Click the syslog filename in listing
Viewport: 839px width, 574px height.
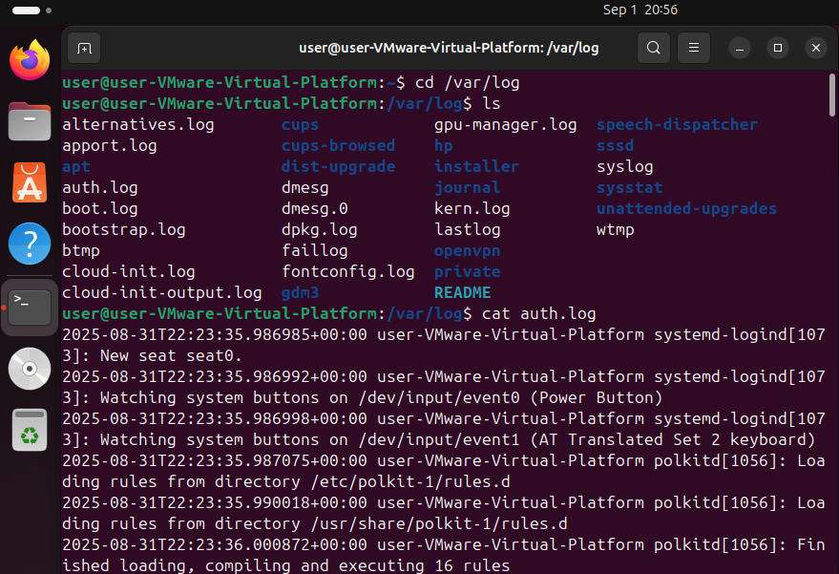624,166
